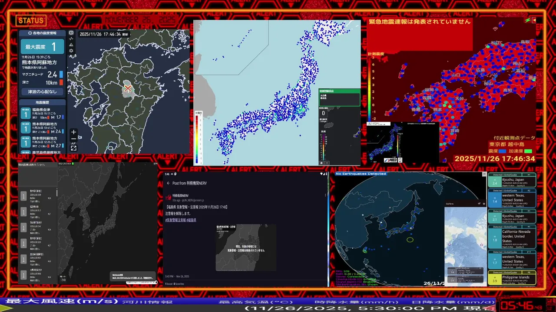Select the 熊本県阿蘇地方 M 2.4 history entry
This screenshot has height=312, width=556.
[x=43, y=128]
